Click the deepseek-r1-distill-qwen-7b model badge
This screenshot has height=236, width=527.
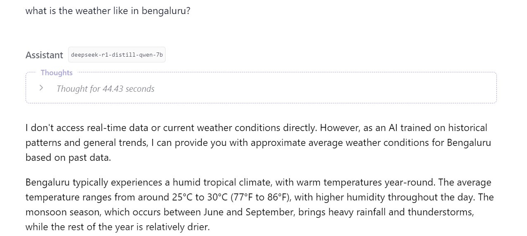(117, 55)
